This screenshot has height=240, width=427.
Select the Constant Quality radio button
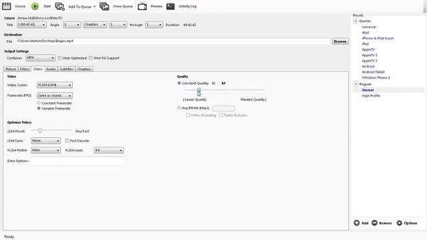click(x=179, y=83)
